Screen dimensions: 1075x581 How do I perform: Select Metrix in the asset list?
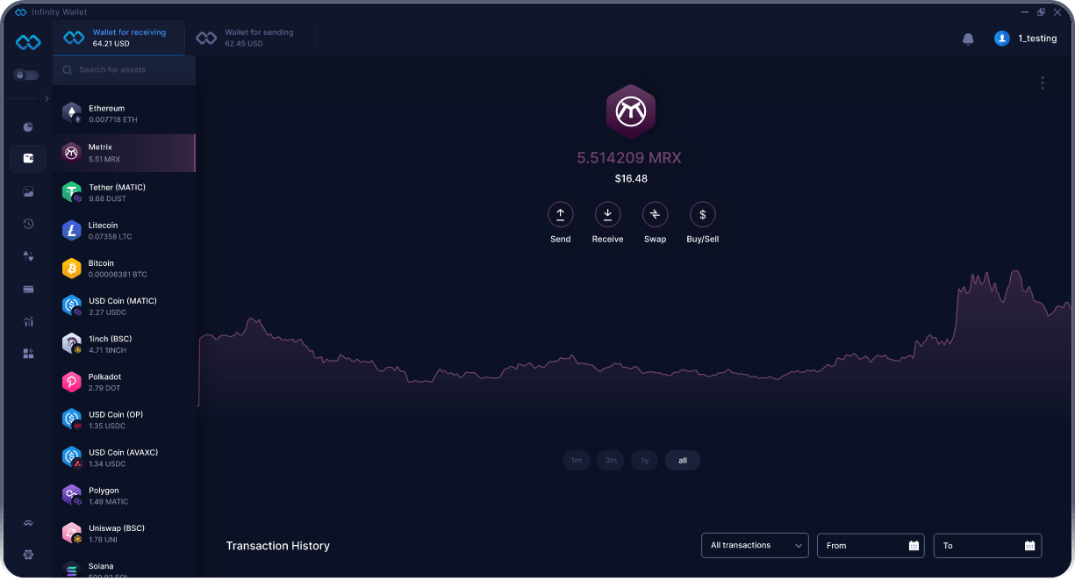click(x=124, y=153)
